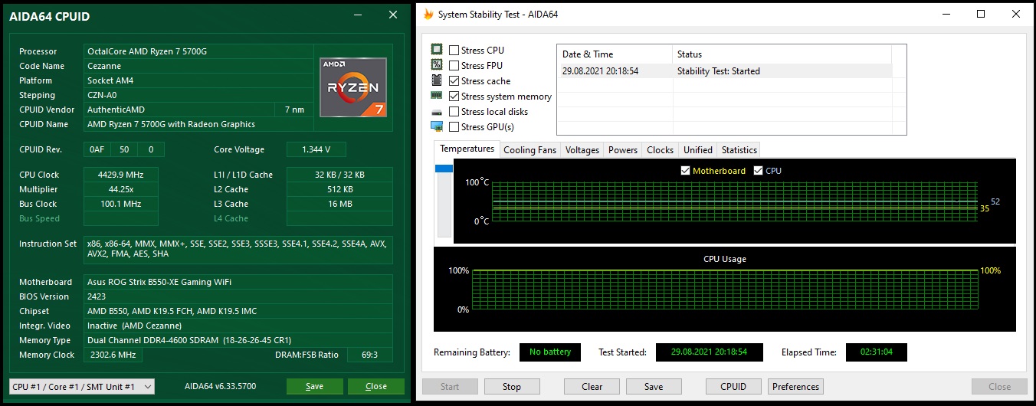The height and width of the screenshot is (406, 1036).
Task: Select the Clocks tab
Action: [660, 150]
